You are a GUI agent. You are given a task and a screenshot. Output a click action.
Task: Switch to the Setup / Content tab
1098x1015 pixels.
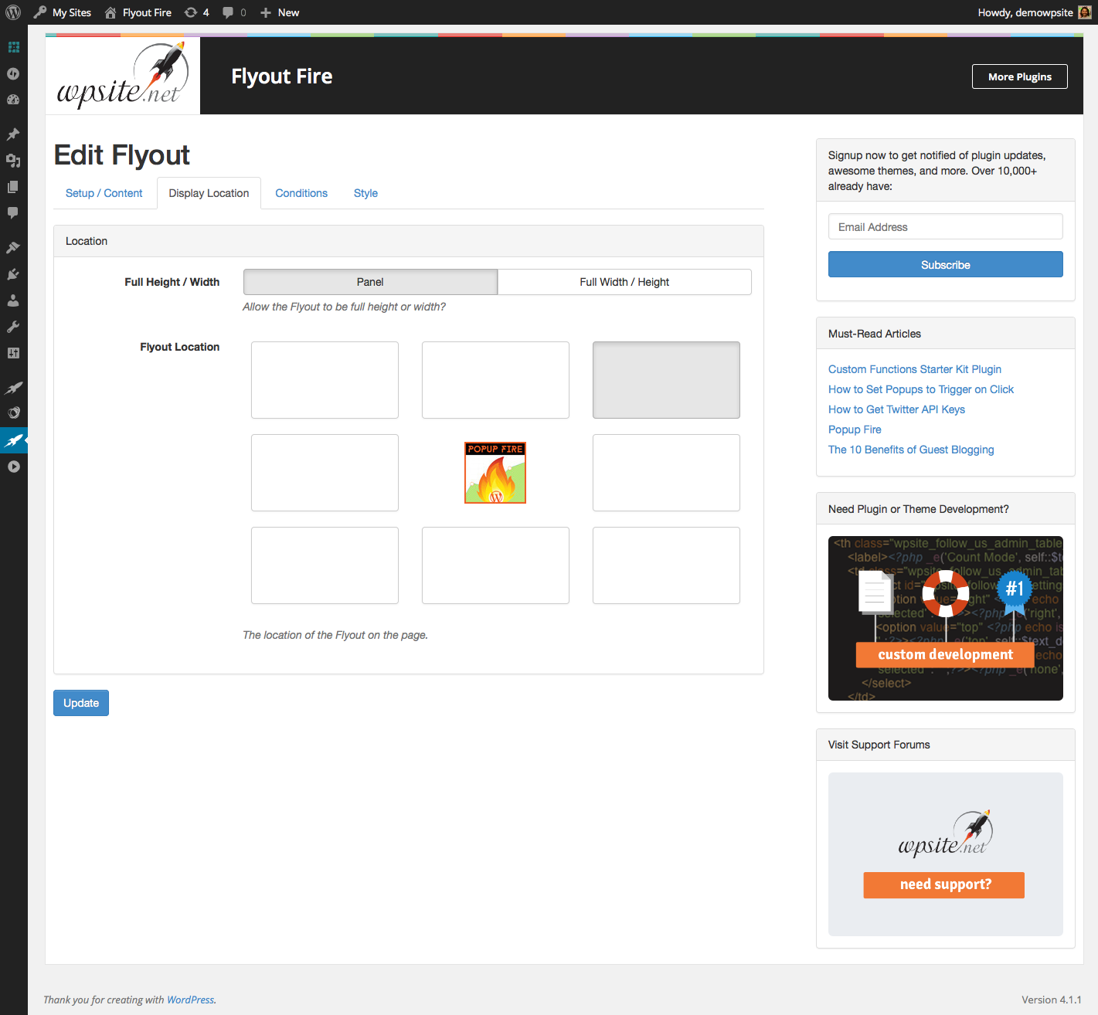click(104, 193)
